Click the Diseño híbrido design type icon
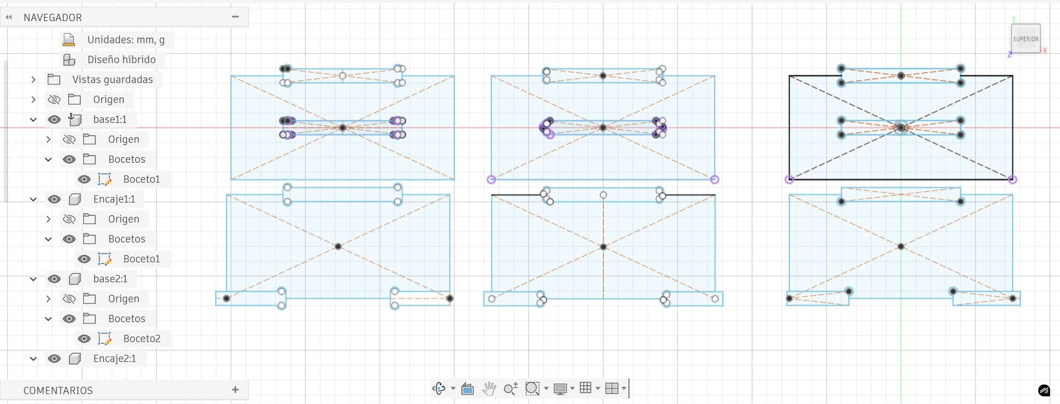1060x404 pixels. (69, 60)
